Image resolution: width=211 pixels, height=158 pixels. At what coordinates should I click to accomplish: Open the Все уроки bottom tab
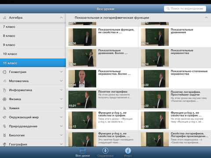83,152
